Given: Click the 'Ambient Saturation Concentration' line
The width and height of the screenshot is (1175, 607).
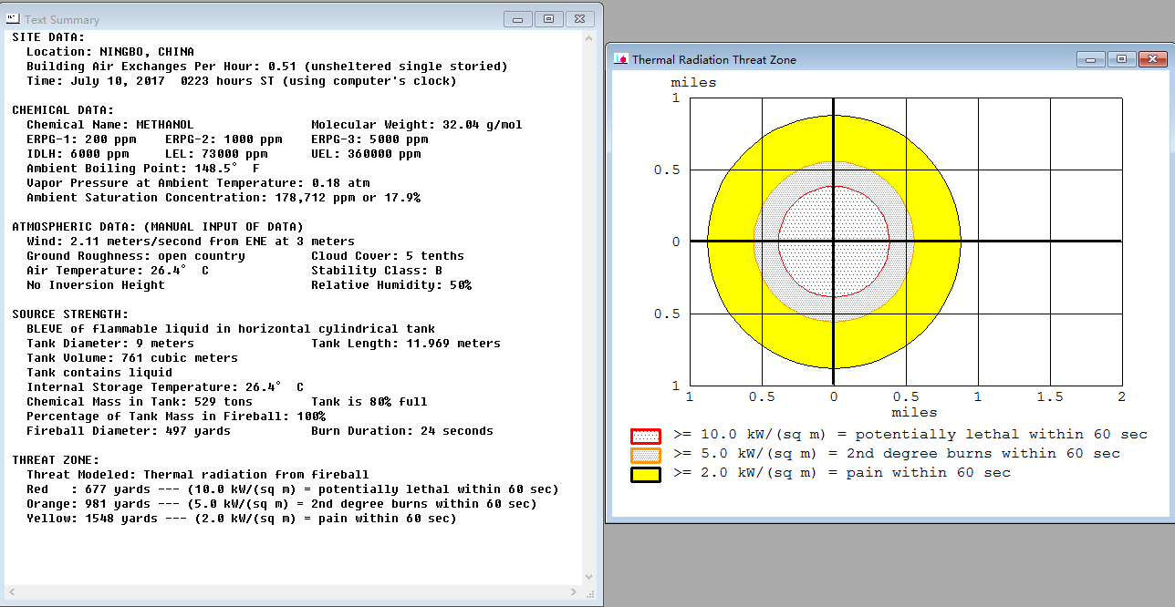Looking at the screenshot, I should tap(224, 198).
